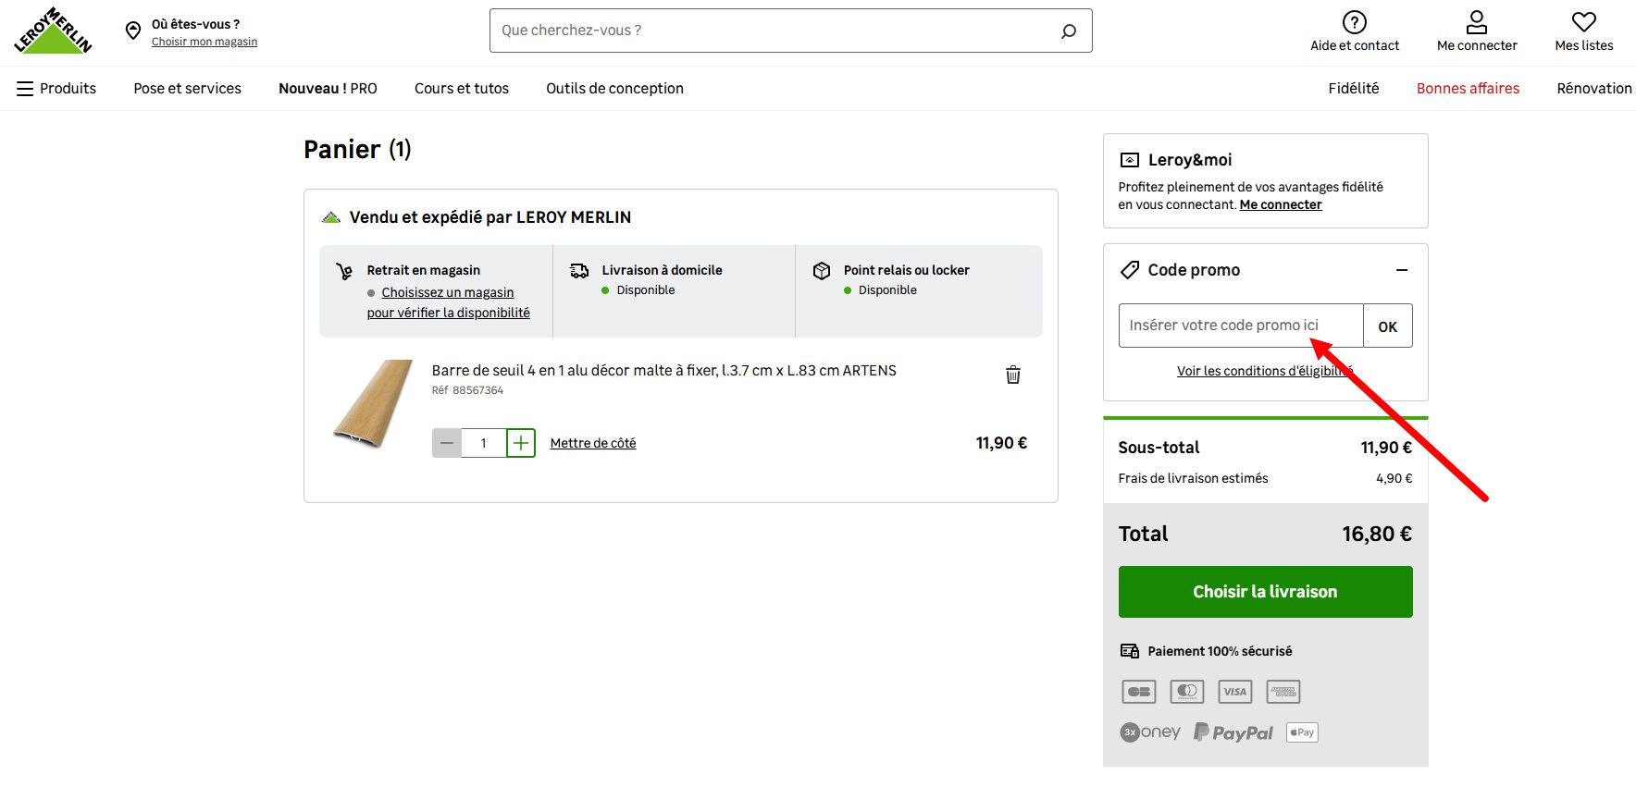Click the Point relais box icon
Screen dimensions: 1636x787
(822, 271)
